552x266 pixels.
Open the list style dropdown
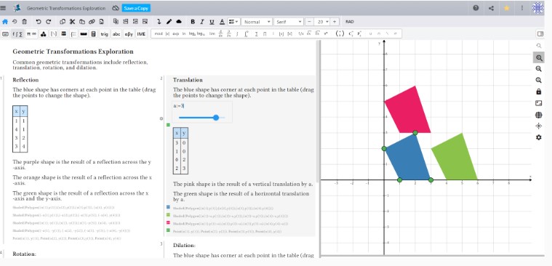pos(233,22)
